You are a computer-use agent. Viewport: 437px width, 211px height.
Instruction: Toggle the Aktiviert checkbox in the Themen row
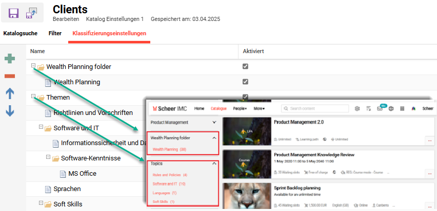tap(245, 97)
